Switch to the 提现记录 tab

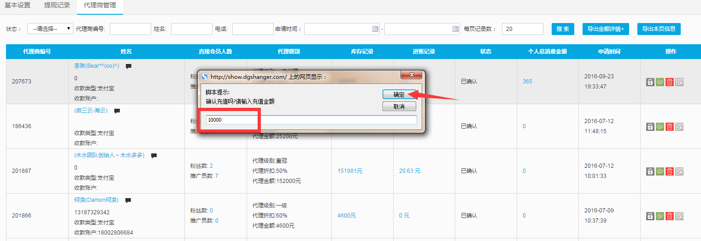[x=57, y=6]
